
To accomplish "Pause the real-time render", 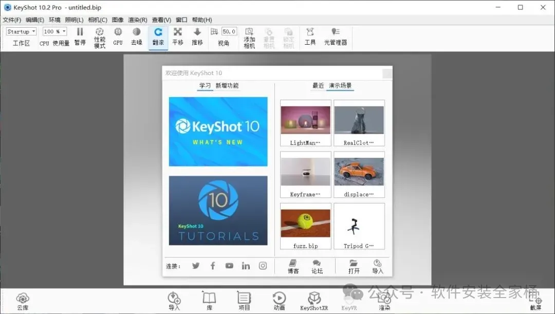I will pyautogui.click(x=80, y=37).
